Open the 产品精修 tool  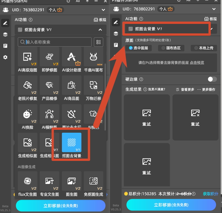(50, 85)
